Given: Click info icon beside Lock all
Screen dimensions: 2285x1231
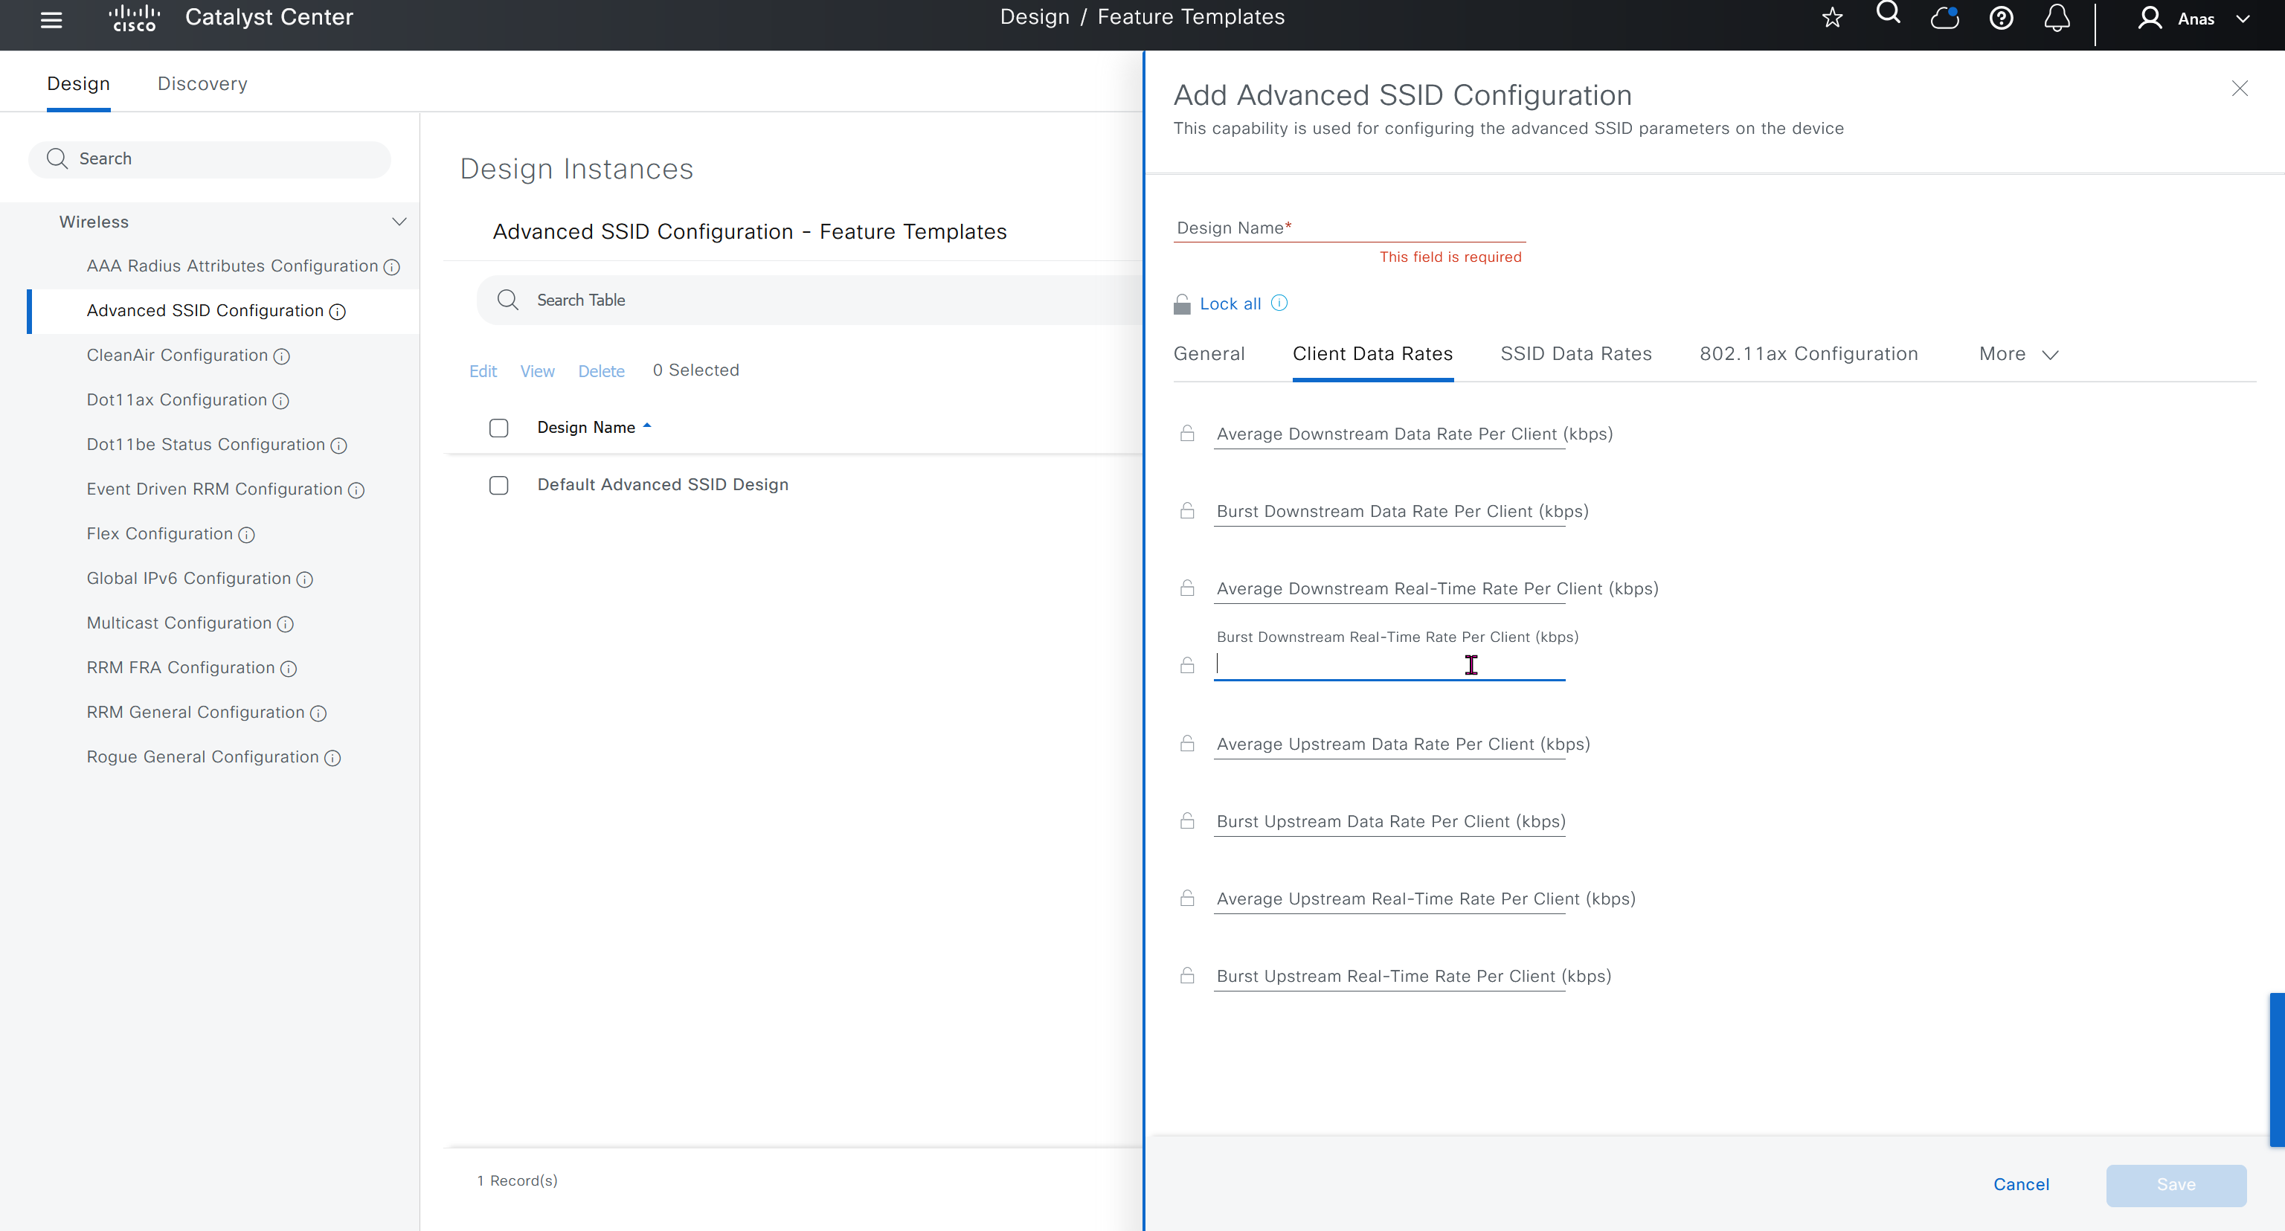Looking at the screenshot, I should (x=1279, y=303).
